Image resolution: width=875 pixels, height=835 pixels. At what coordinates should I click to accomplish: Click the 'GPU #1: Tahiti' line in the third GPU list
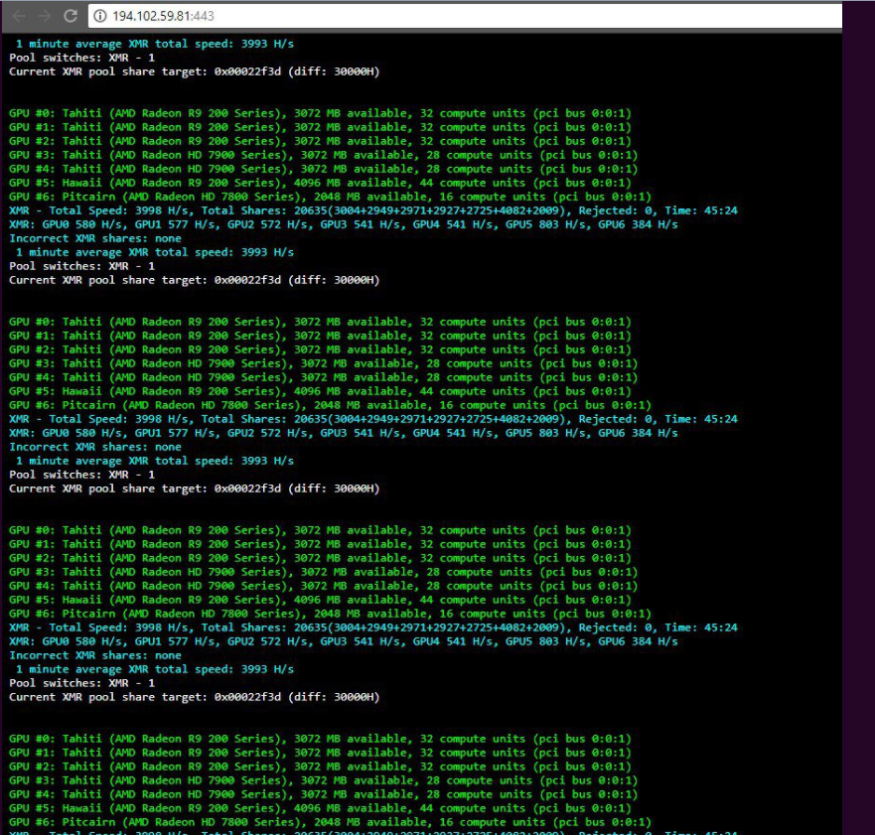pyautogui.click(x=320, y=544)
